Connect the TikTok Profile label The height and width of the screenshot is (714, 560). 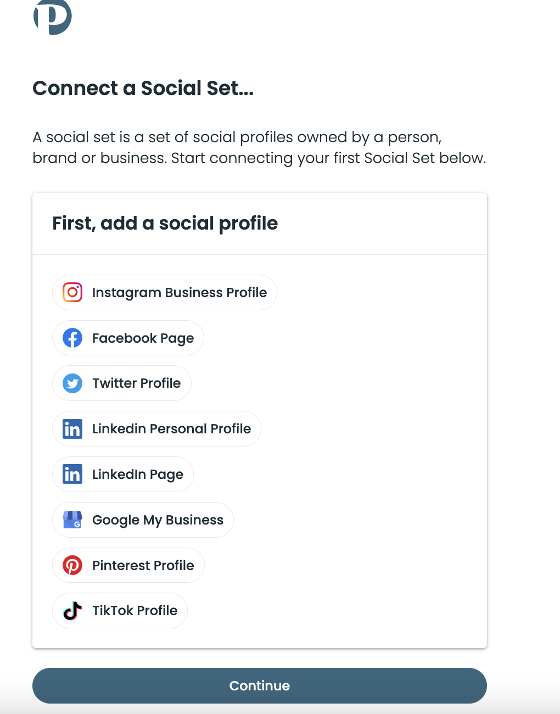135,611
